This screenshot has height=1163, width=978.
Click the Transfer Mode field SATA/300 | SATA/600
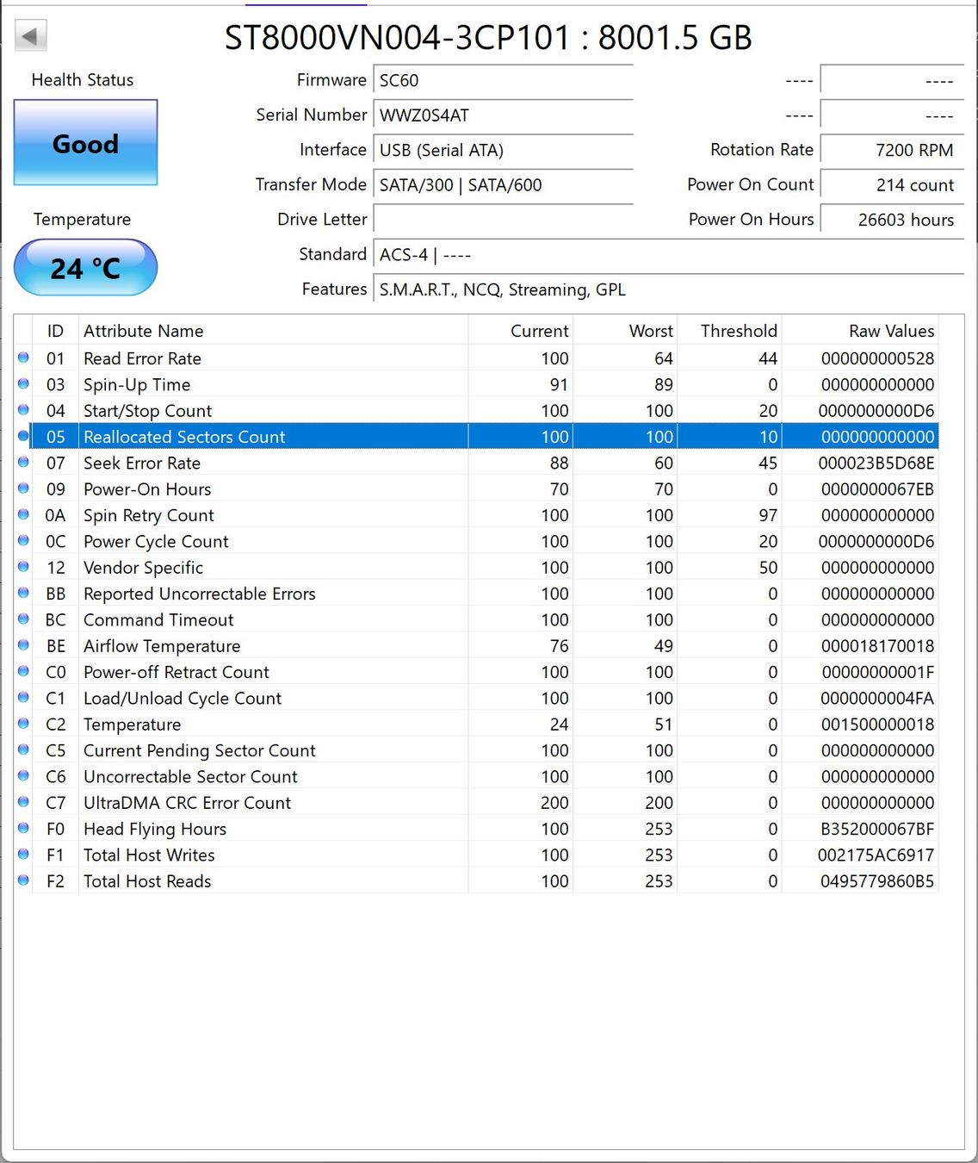504,185
